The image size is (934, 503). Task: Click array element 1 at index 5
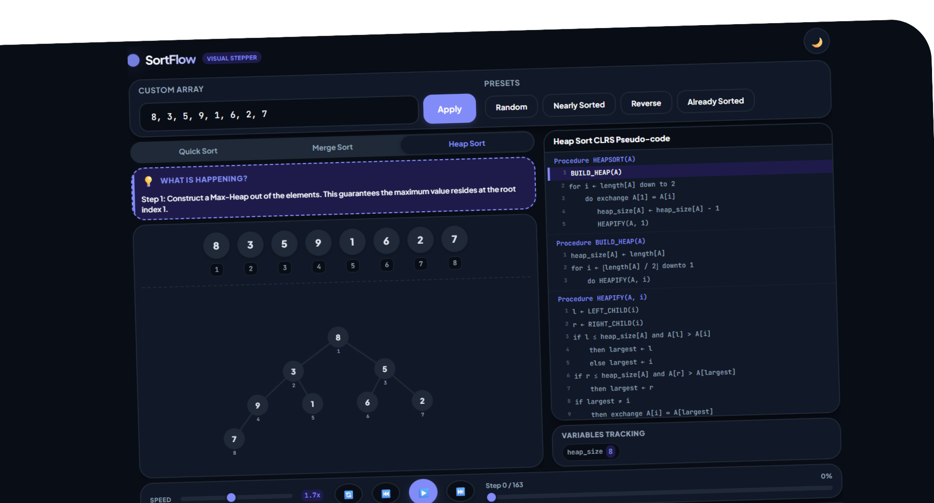(352, 242)
